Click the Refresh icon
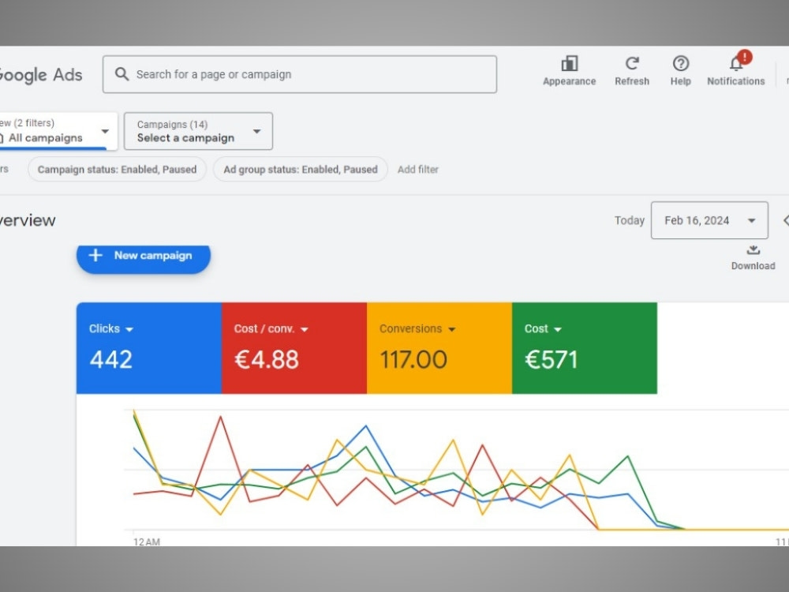789x592 pixels. (x=632, y=64)
